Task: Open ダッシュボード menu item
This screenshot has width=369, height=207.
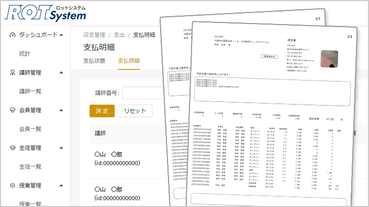Action: pyautogui.click(x=38, y=35)
